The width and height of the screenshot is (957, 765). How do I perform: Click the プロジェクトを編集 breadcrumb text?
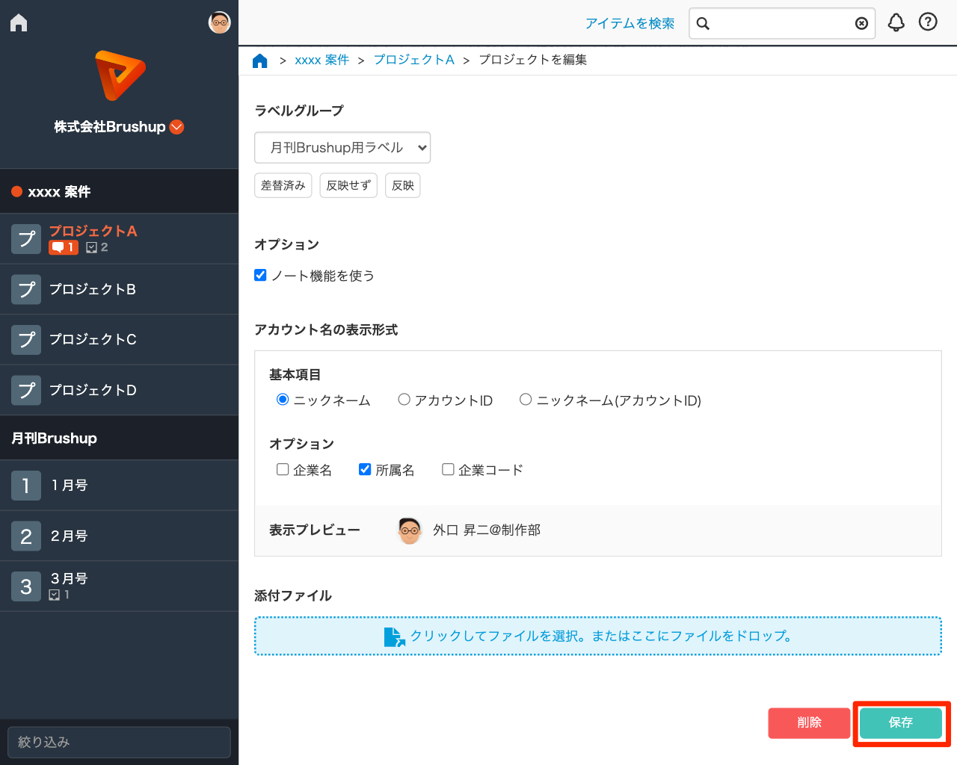[532, 60]
